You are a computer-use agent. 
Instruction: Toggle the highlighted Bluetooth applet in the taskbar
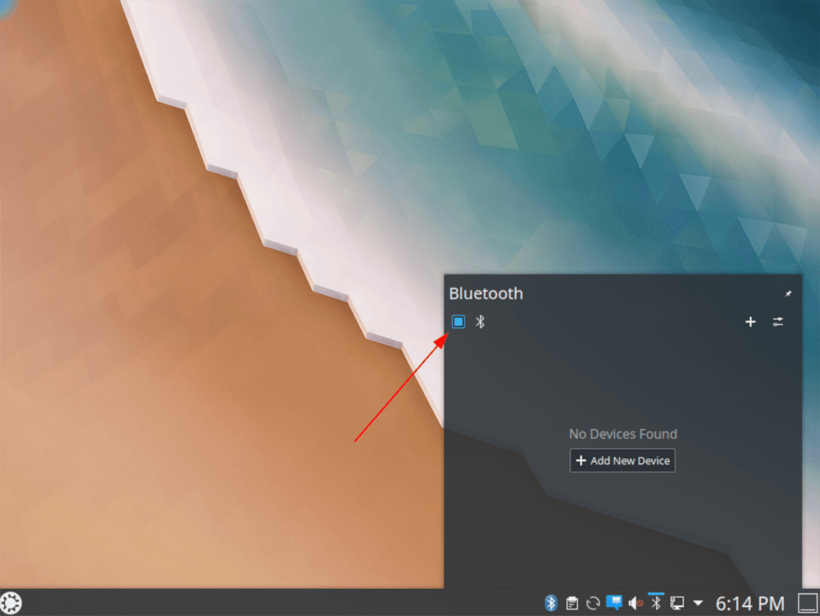click(657, 603)
